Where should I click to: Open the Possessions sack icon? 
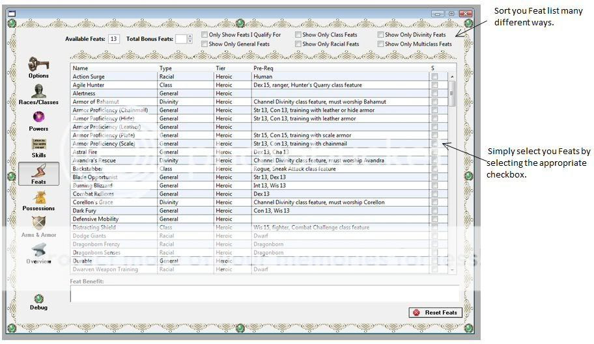click(39, 197)
